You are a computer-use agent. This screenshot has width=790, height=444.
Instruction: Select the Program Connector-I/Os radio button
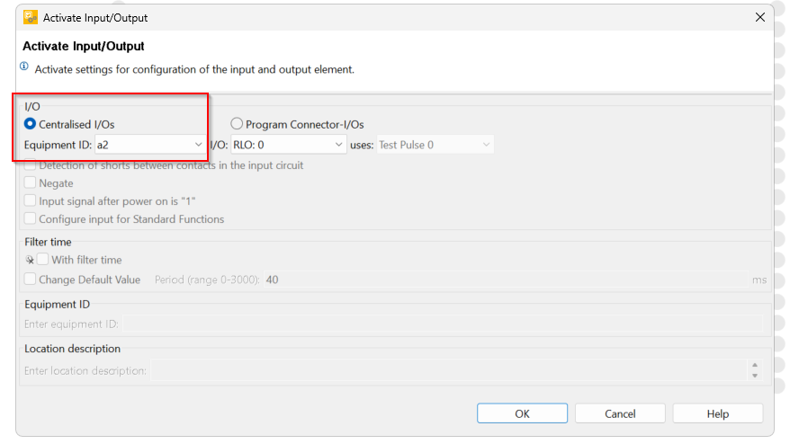click(x=237, y=123)
